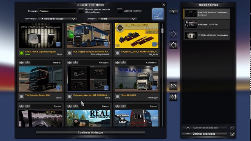Image resolution: width=251 pixels, height=141 pixels.
Task: Select the Executive Scania truck thumbnail
Action: (x=41, y=79)
